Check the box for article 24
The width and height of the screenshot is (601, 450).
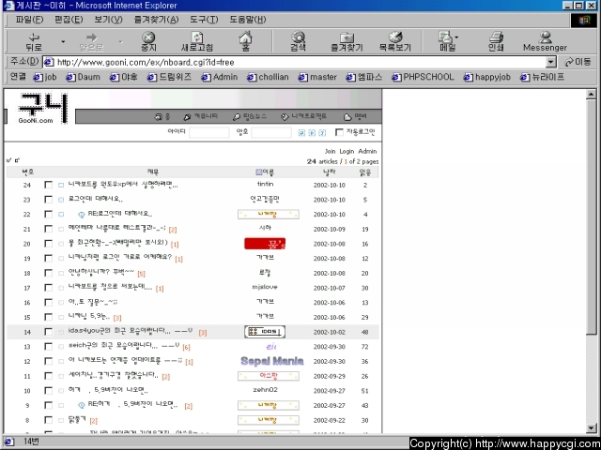[49, 185]
